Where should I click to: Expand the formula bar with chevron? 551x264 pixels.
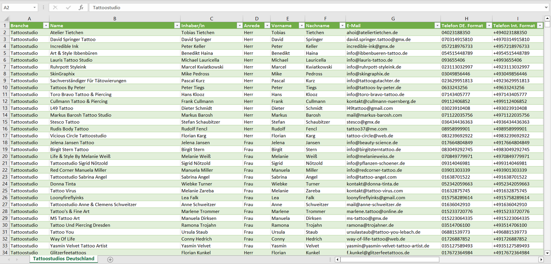click(546, 8)
